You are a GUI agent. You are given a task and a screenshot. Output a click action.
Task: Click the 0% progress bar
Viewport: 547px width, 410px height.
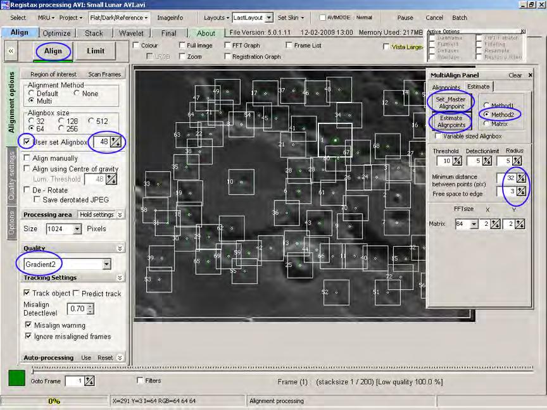(54, 401)
